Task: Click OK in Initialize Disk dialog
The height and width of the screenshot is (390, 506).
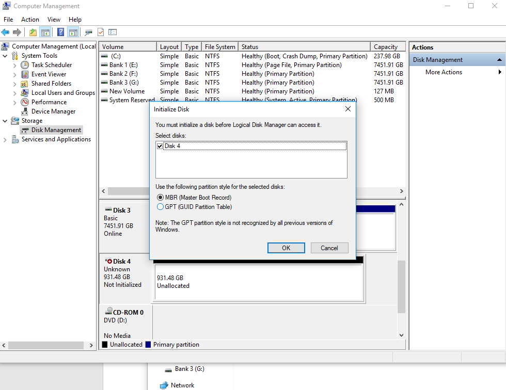Action: 286,248
